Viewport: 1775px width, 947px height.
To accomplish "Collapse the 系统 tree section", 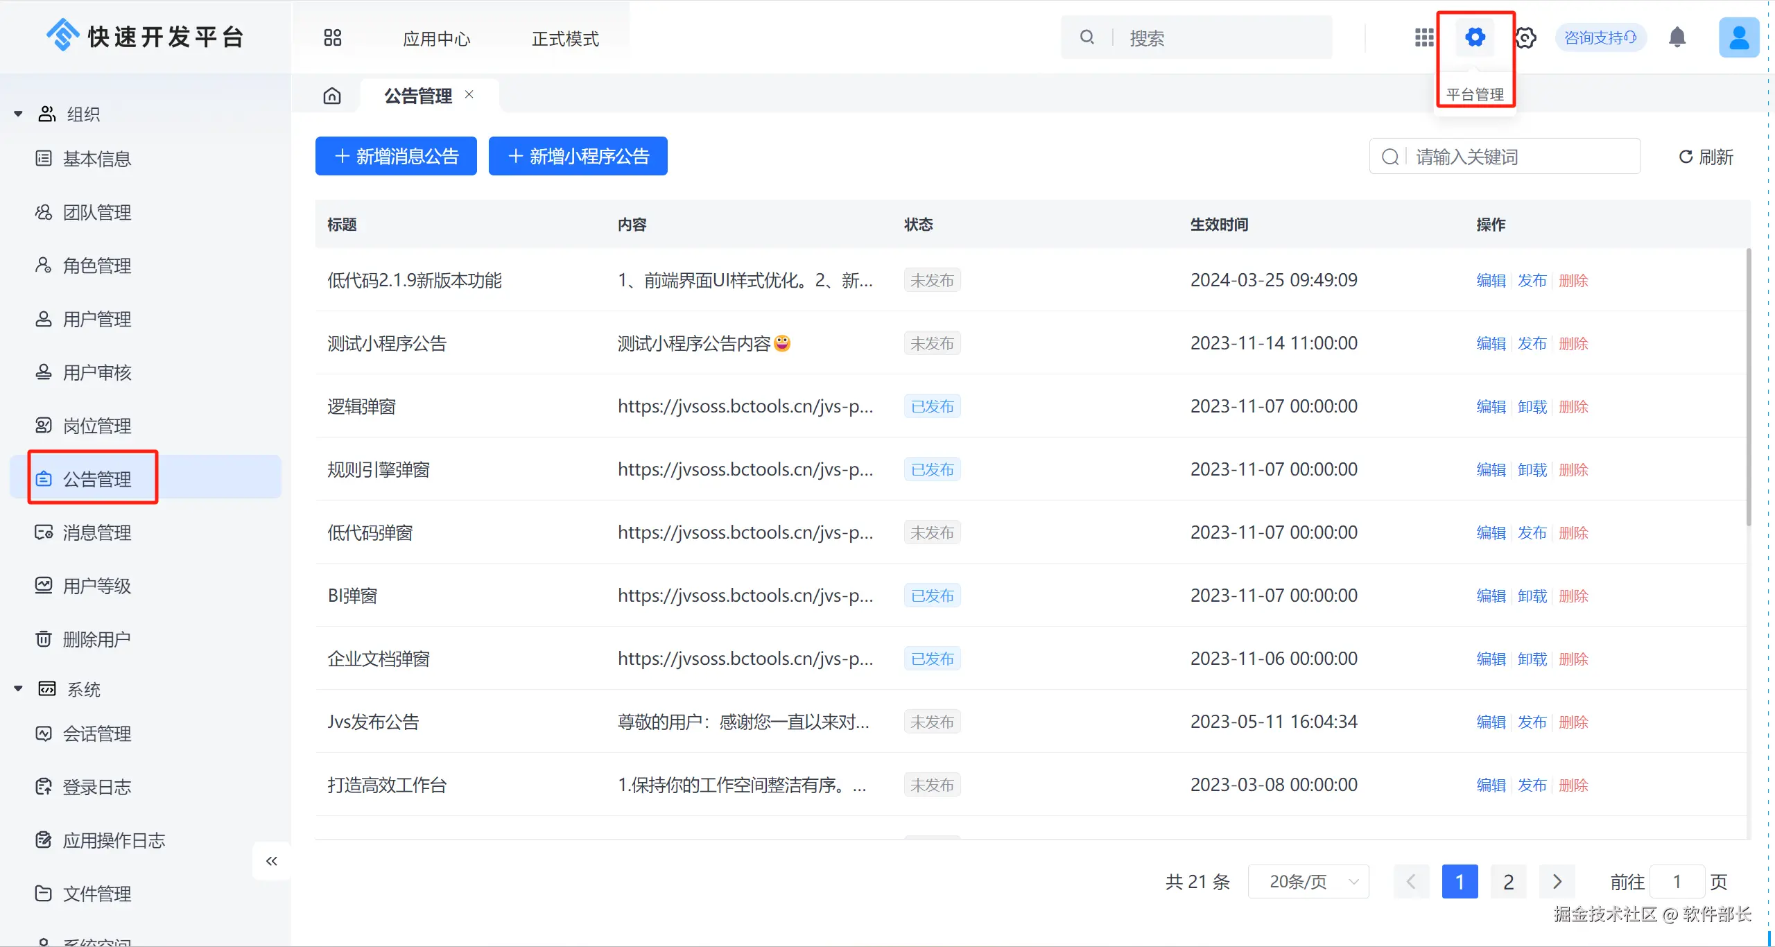I will point(19,689).
